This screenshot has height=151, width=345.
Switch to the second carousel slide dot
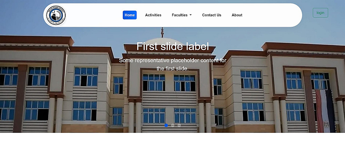173,125
